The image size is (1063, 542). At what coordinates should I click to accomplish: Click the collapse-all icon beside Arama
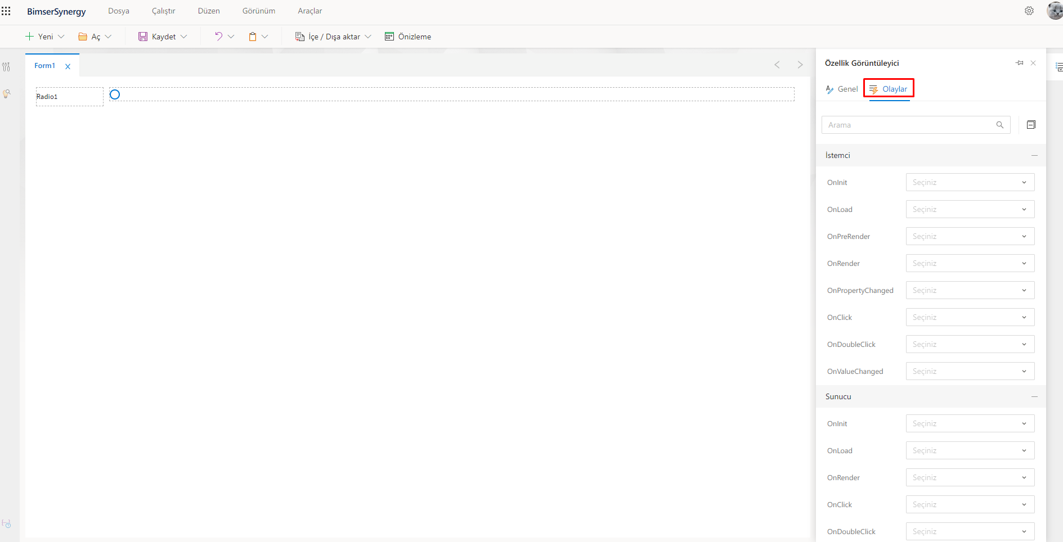point(1031,125)
